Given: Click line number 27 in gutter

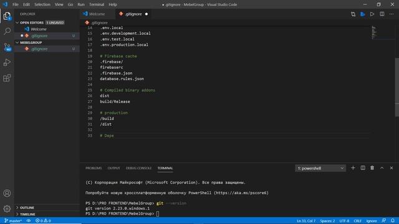Looking at the screenshot, I should coord(90,101).
